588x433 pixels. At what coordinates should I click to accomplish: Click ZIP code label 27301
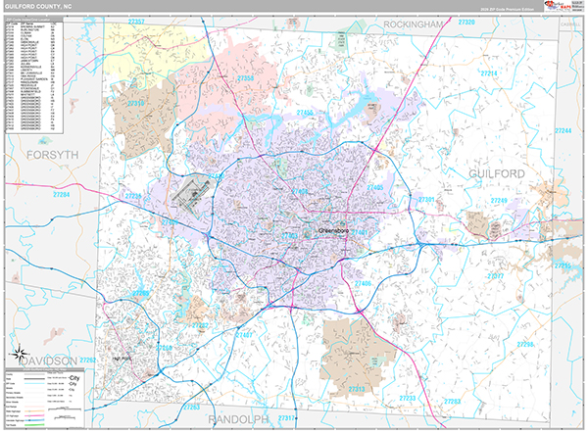(426, 200)
